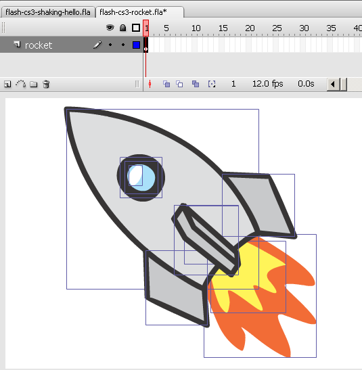362x370 pixels.
Task: Click the blue outline color swatch of rocket layer
Action: point(136,45)
